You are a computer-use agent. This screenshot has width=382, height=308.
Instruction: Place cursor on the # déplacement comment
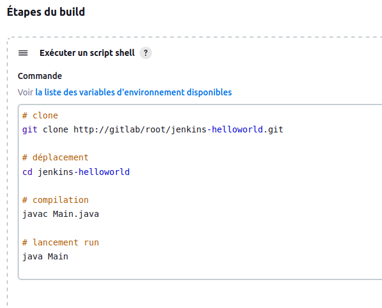[x=55, y=157]
